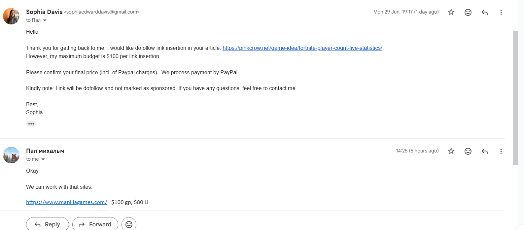
Task: Open the manillagames.com link
Action: coord(67,202)
